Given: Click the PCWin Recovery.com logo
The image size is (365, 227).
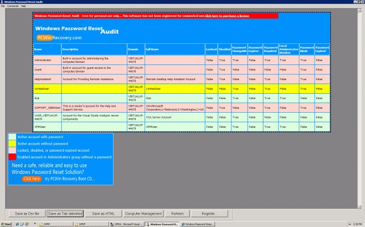Looking at the screenshot, I should click(59, 37).
